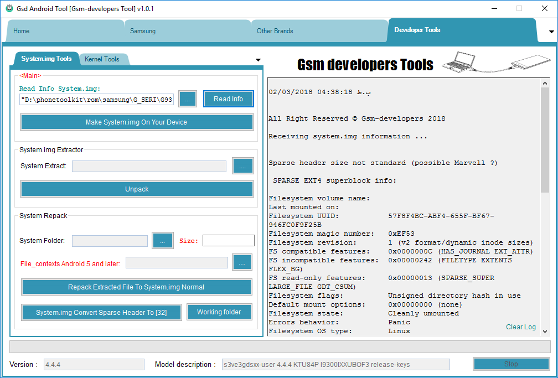
Task: Click the 'SPARSE EXT4 superblock info:' log line
Action: pos(334,180)
